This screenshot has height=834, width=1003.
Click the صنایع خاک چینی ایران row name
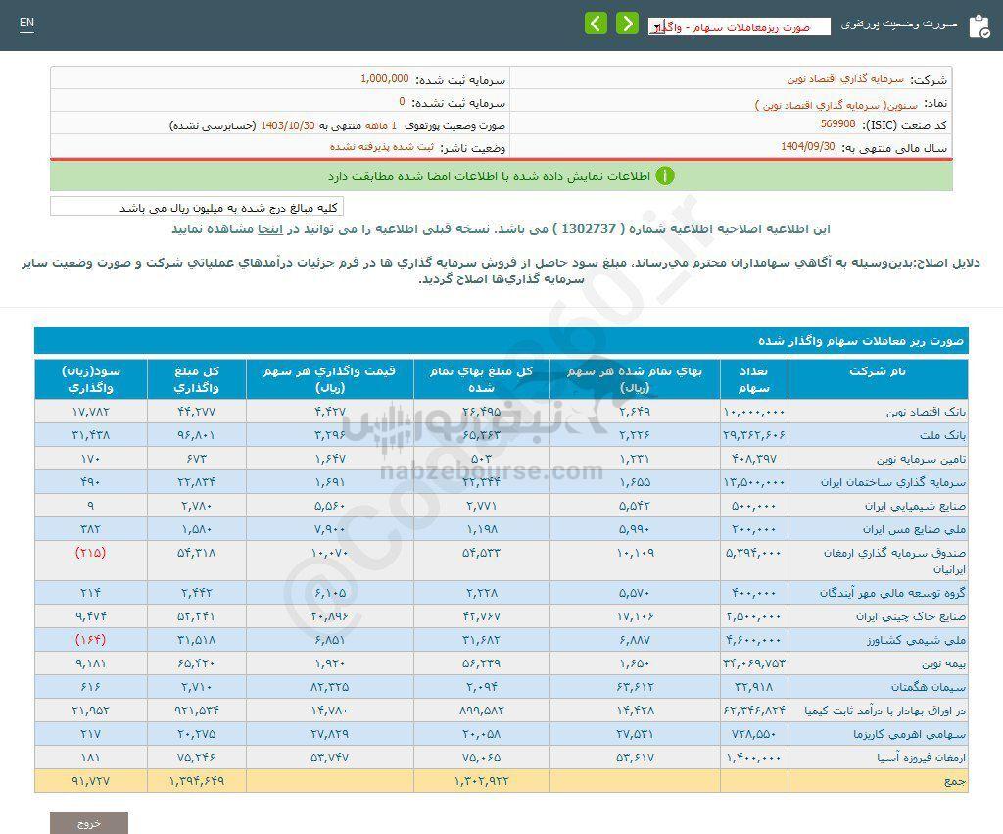pyautogui.click(x=911, y=616)
